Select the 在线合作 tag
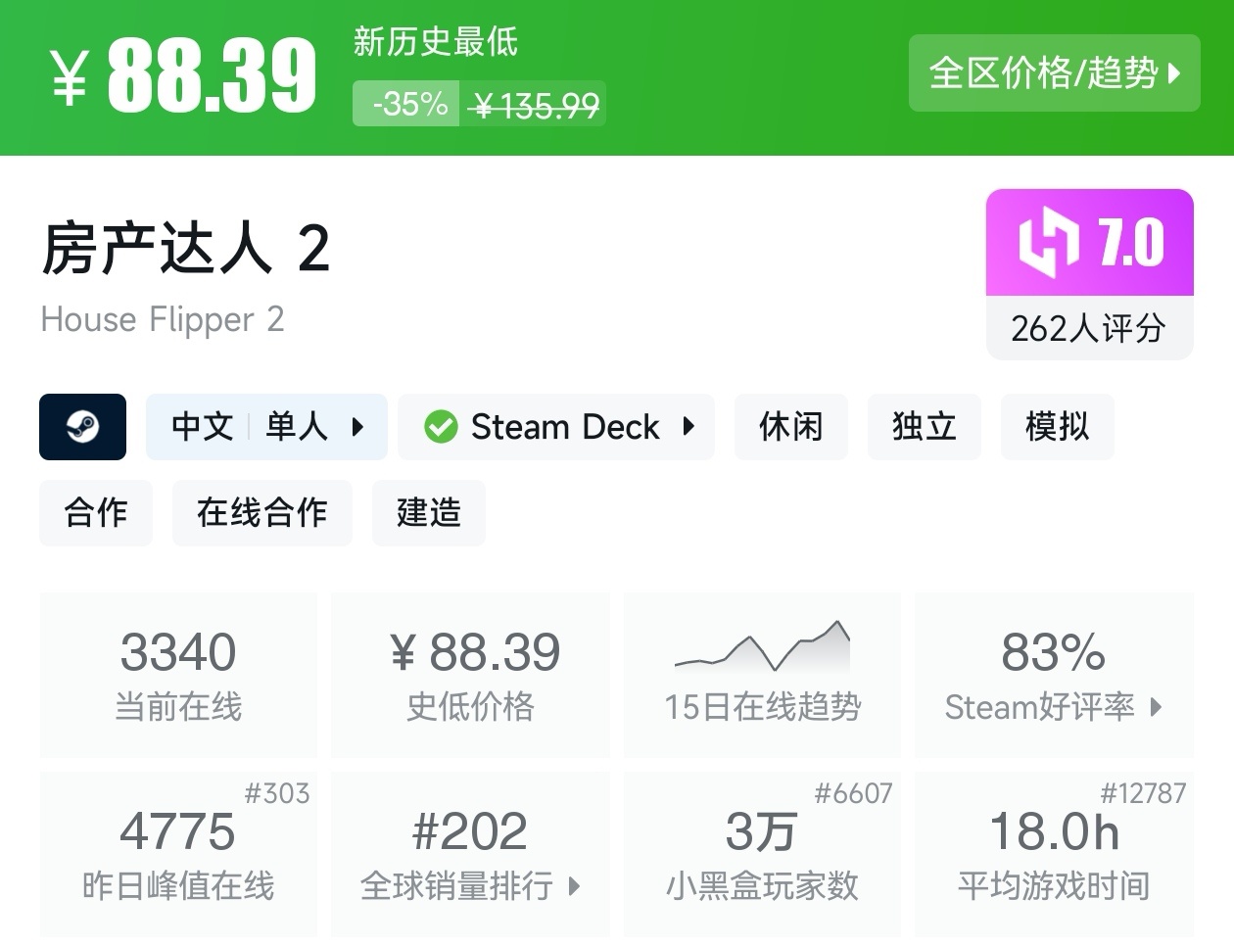 (x=261, y=513)
